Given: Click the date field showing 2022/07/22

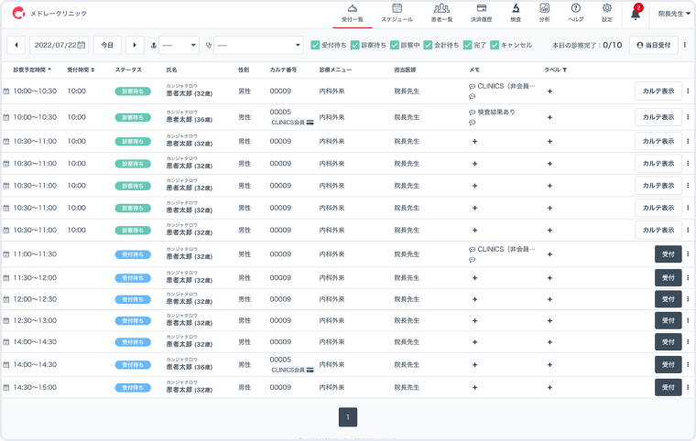Looking at the screenshot, I should coord(59,45).
